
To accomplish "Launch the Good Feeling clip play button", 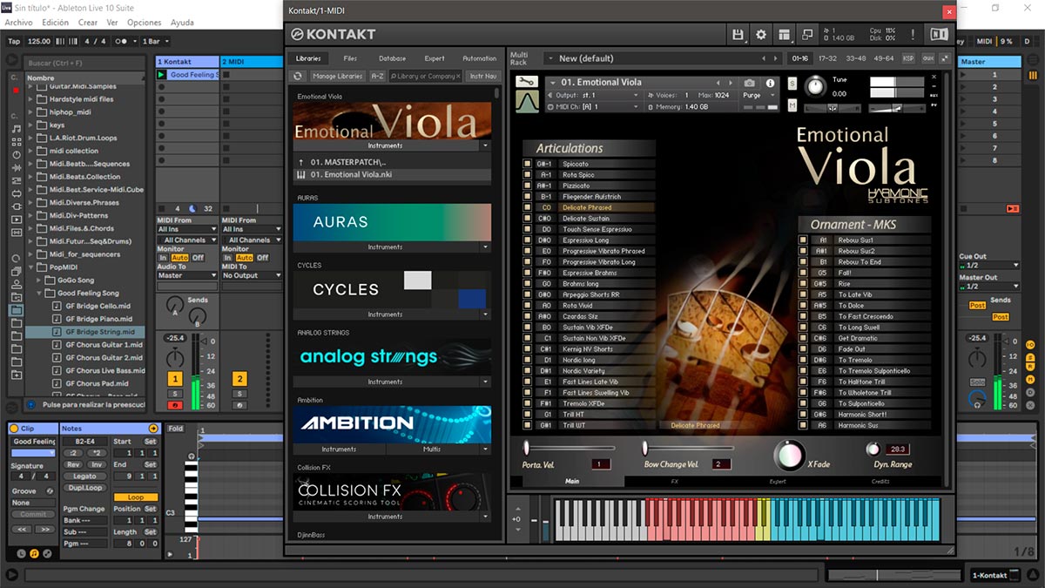I will pyautogui.click(x=161, y=75).
